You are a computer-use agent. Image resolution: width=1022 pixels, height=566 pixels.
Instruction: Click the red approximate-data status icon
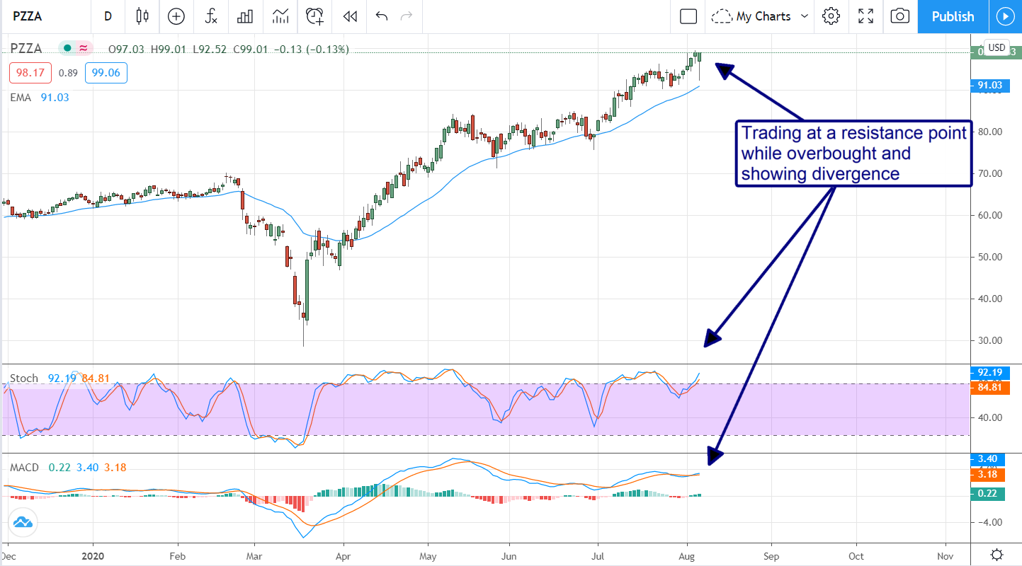(x=84, y=49)
